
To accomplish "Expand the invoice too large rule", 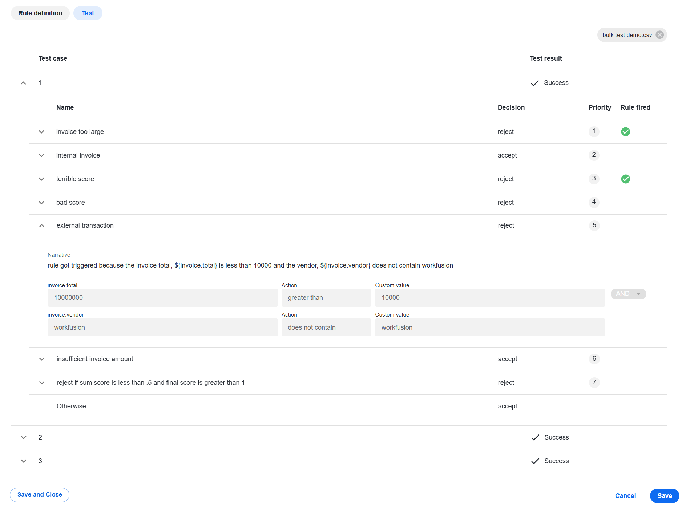I will (41, 132).
